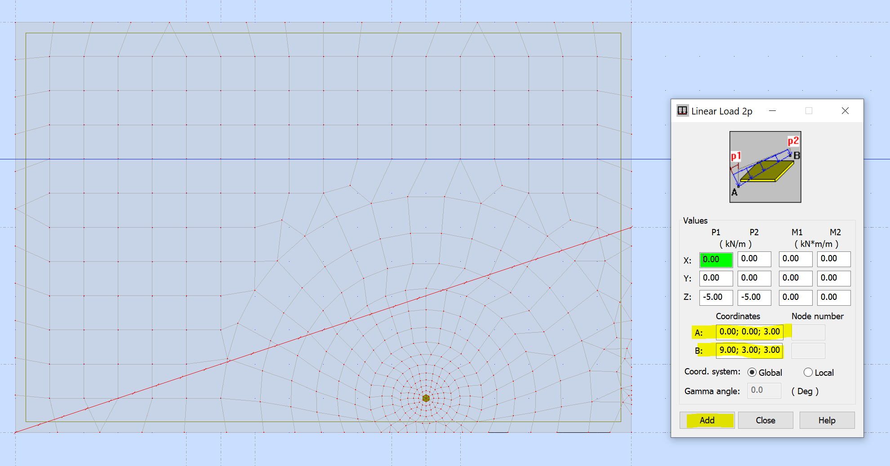
Task: Edit the highlighted A coordinates field
Action: pos(749,332)
